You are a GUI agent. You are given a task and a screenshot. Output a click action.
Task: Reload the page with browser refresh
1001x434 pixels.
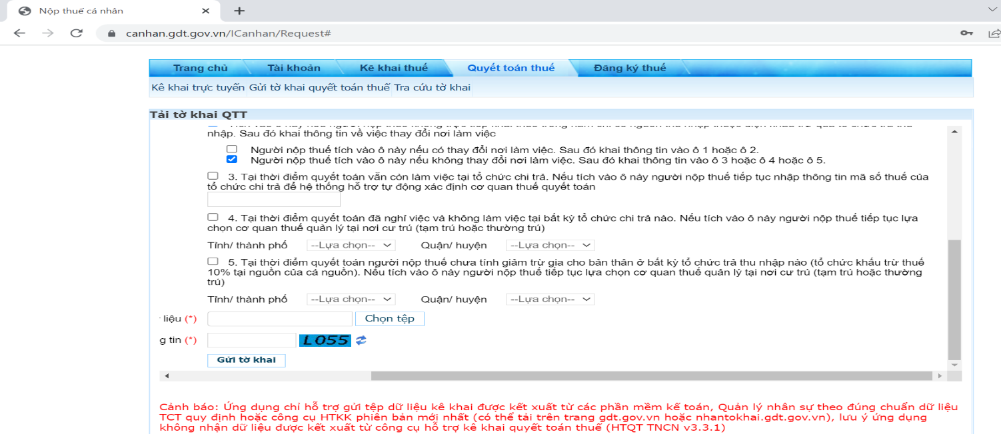[77, 33]
